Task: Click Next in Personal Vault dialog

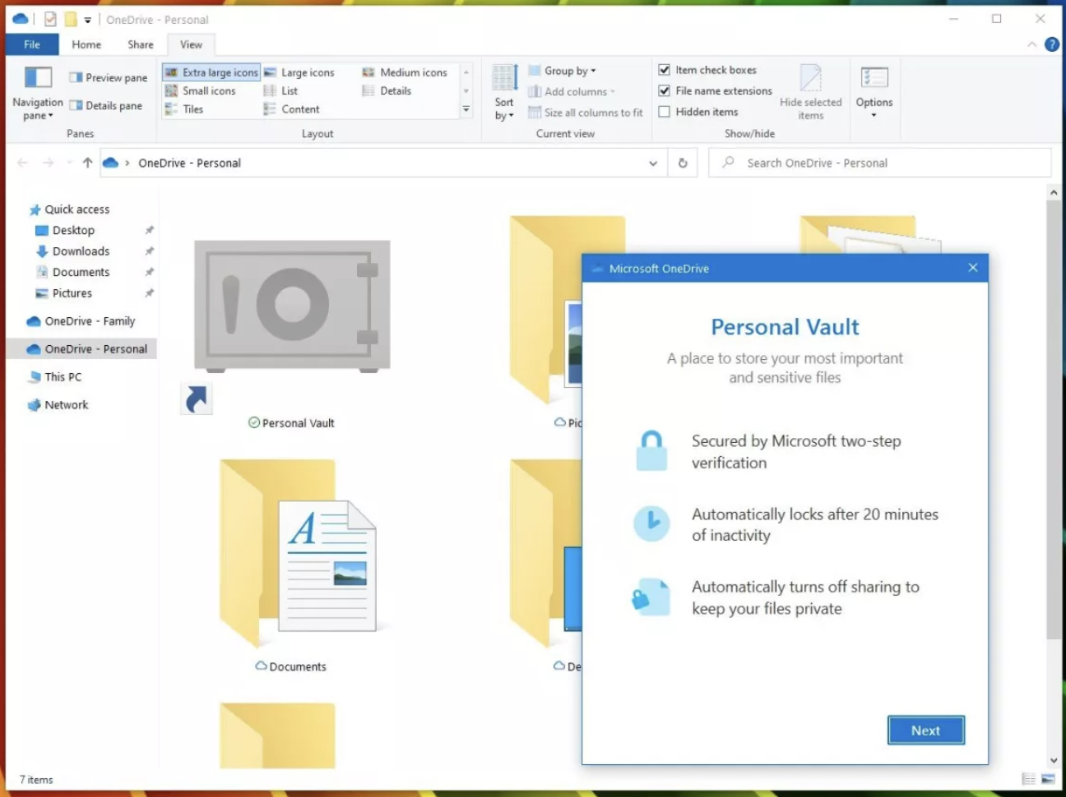Action: tap(925, 730)
